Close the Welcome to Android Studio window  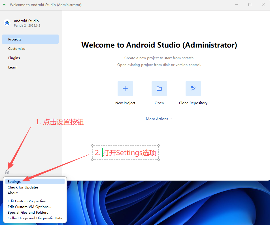263,5
